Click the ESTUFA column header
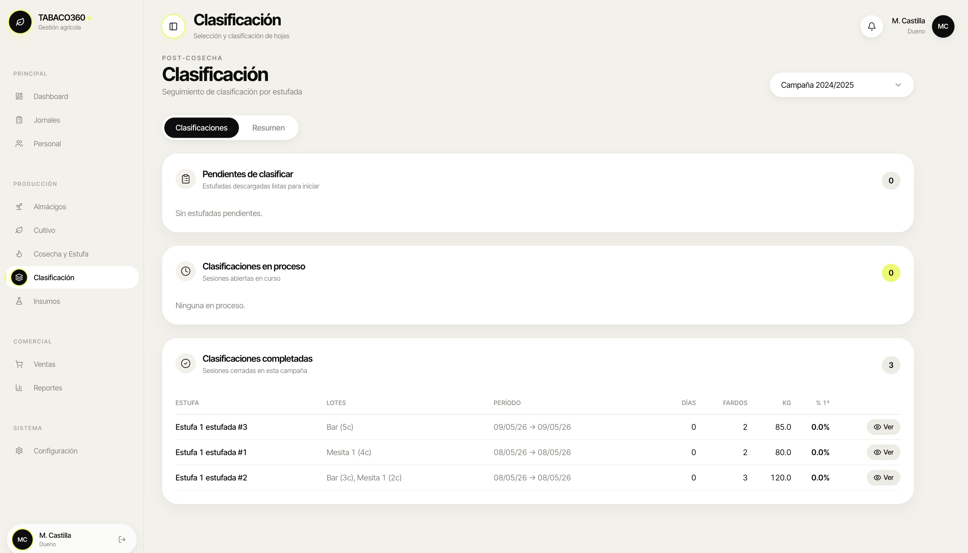 point(187,403)
